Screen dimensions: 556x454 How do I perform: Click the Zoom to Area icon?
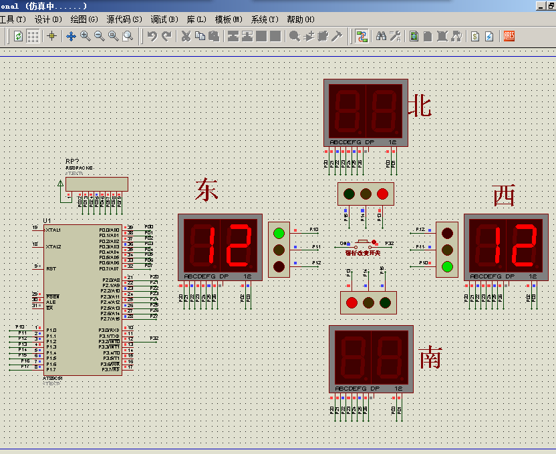[128, 36]
